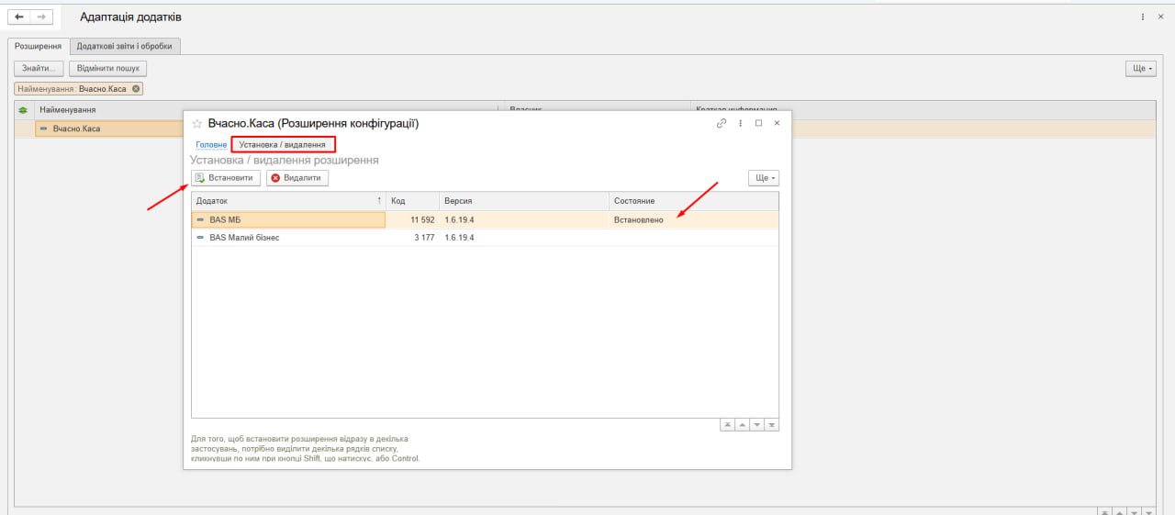The height and width of the screenshot is (515, 1175).
Task: Open the Ще dropdown in main window
Action: (x=1140, y=69)
